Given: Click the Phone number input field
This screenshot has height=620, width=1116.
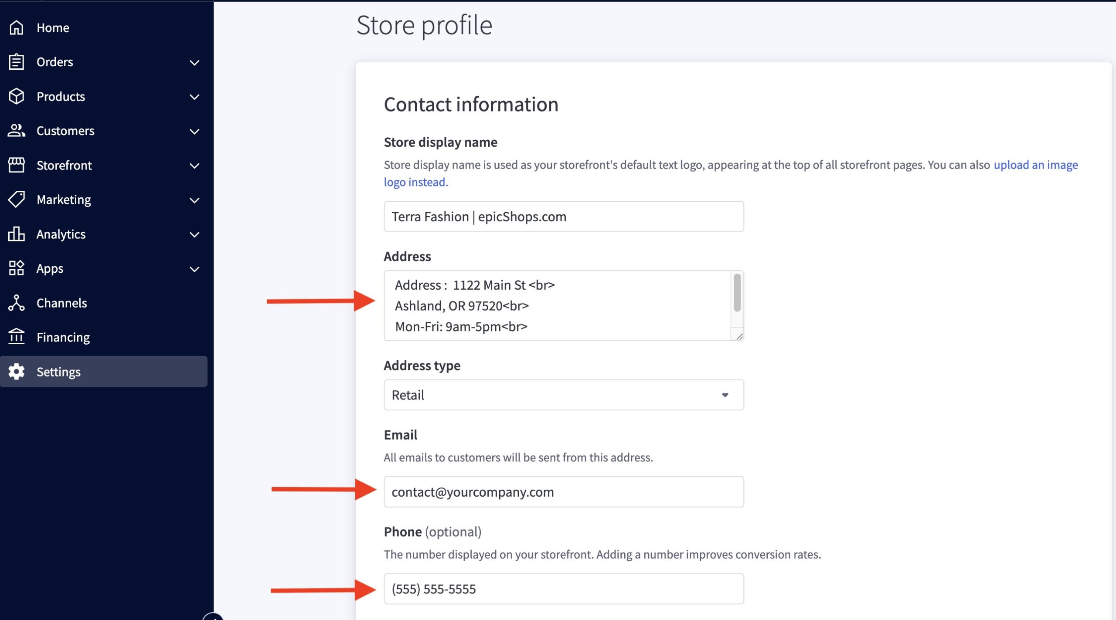Looking at the screenshot, I should [x=563, y=589].
